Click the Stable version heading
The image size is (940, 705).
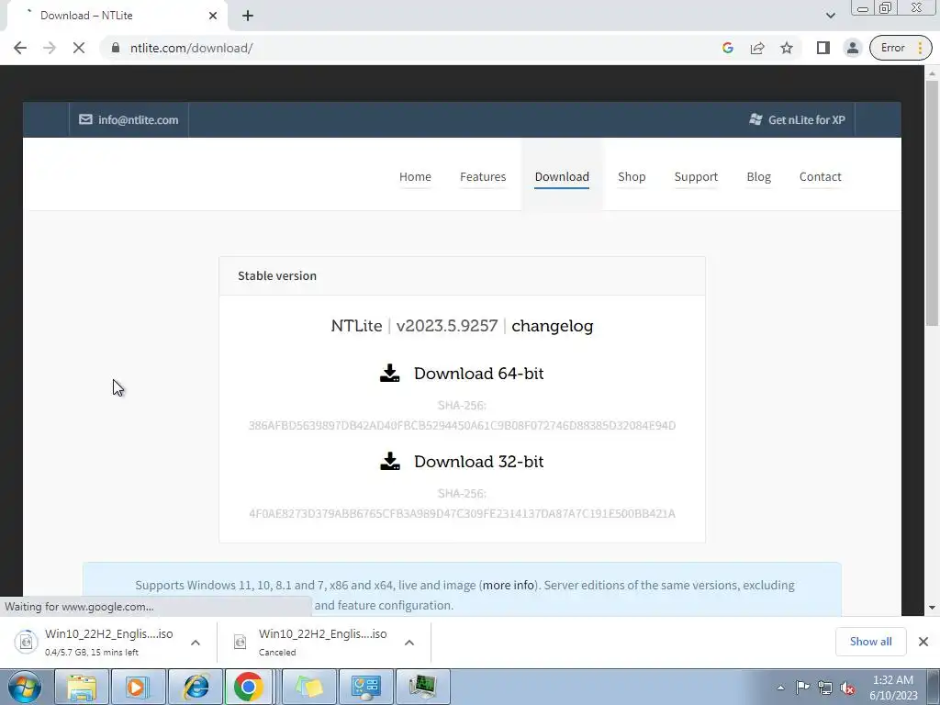(277, 275)
